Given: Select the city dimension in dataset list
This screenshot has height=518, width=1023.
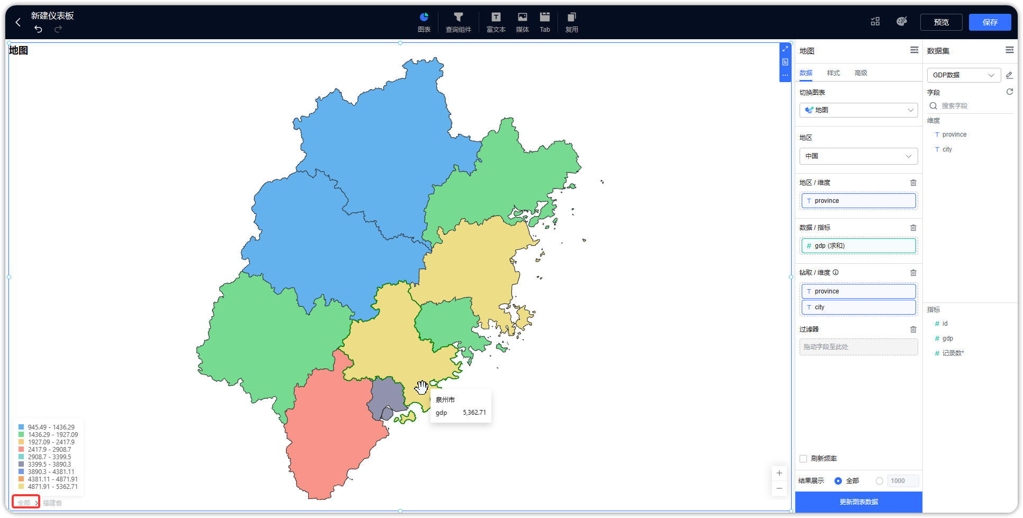Looking at the screenshot, I should click(x=947, y=149).
